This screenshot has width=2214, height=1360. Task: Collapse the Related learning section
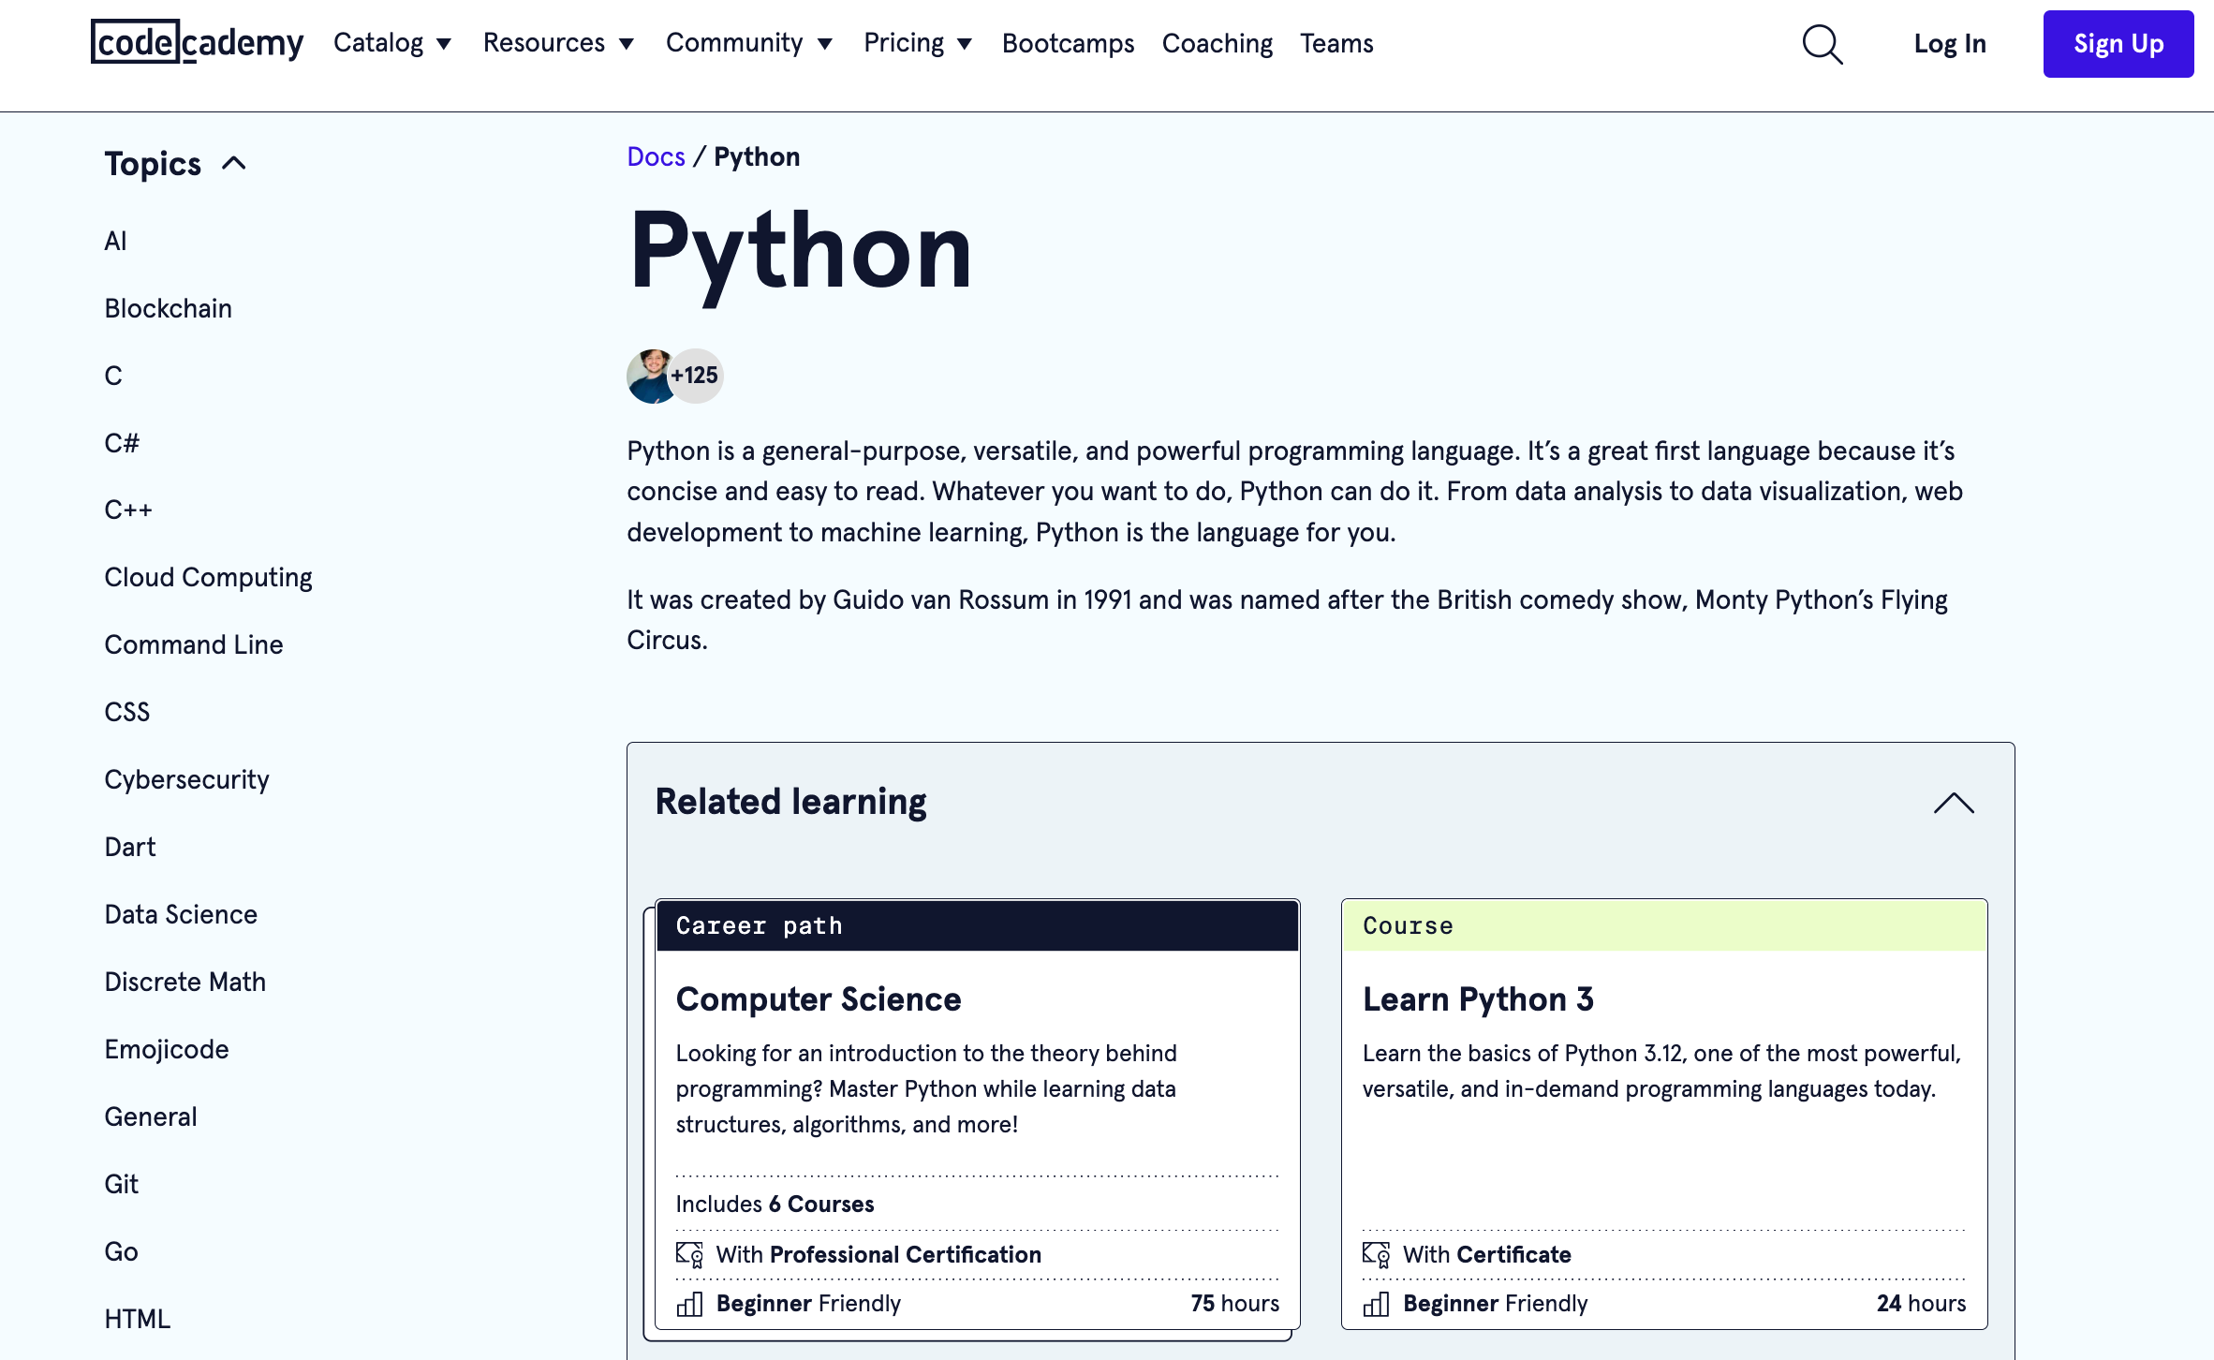click(1953, 803)
